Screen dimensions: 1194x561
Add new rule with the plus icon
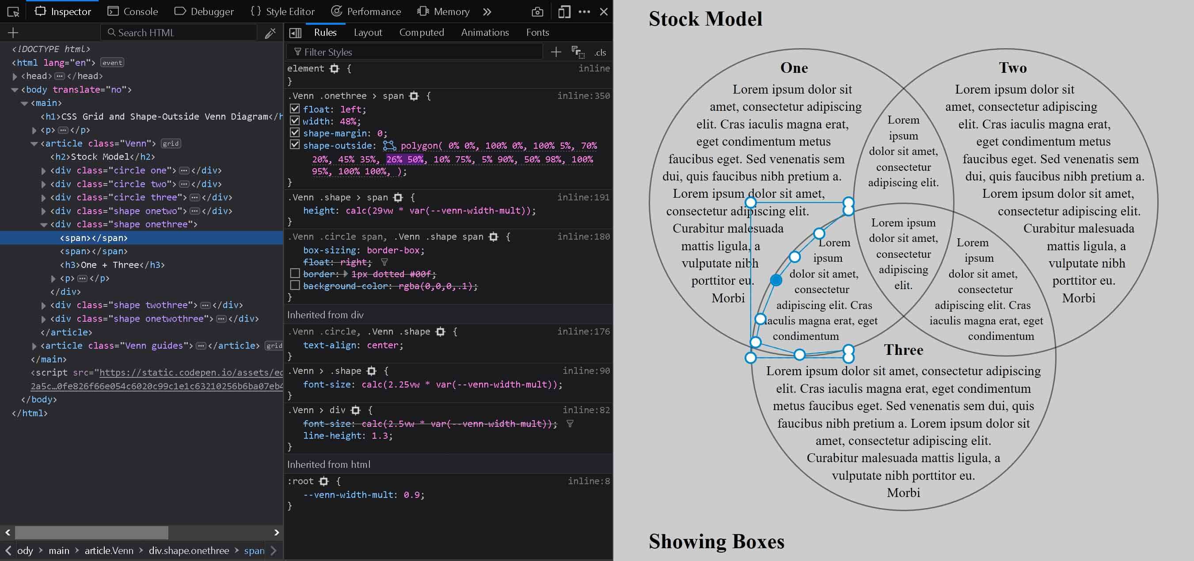pyautogui.click(x=556, y=53)
